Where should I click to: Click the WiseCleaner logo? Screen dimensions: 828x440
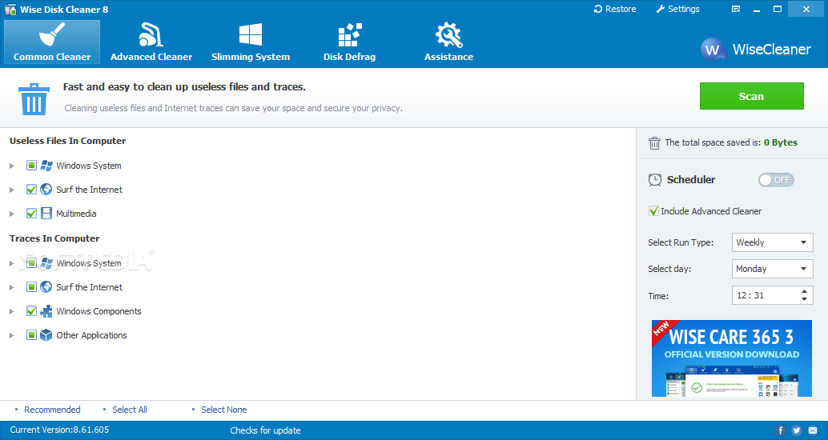(755, 50)
